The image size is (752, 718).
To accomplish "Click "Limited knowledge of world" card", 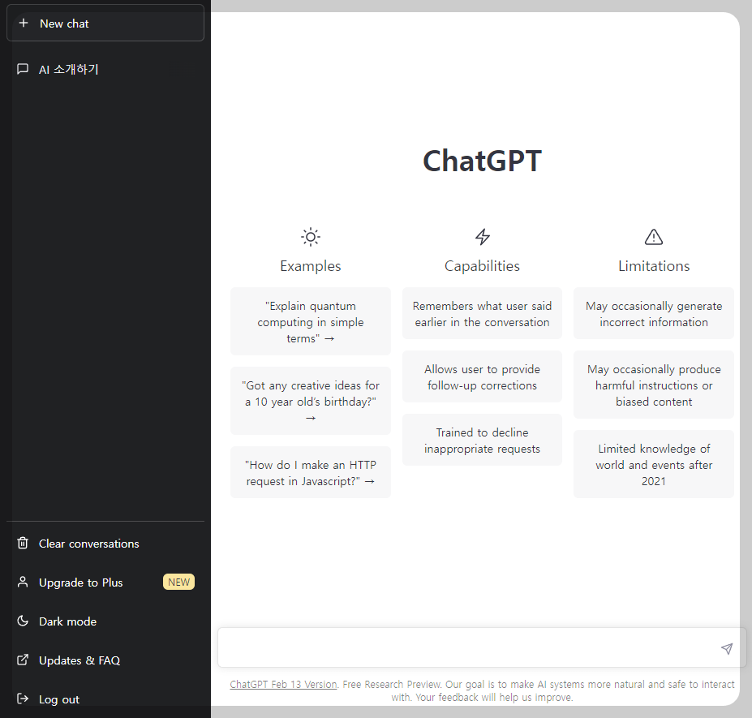I will [x=654, y=464].
